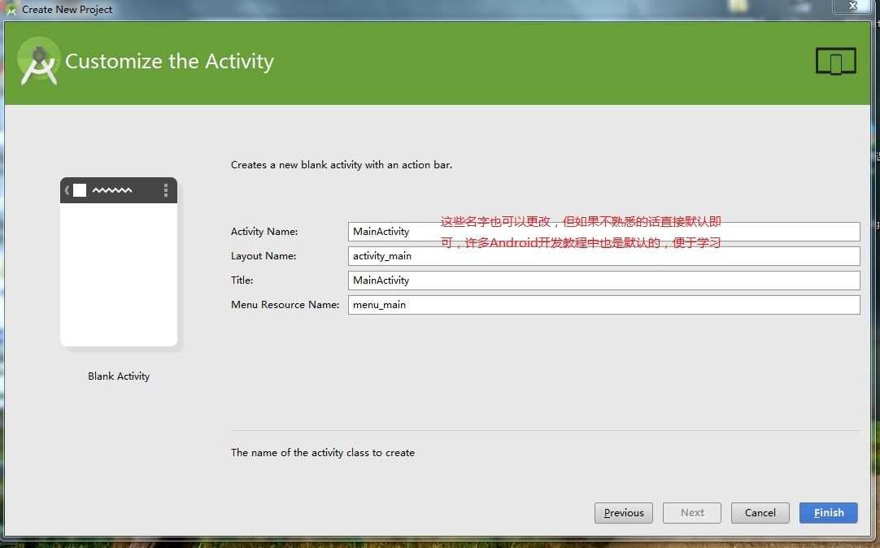Image resolution: width=880 pixels, height=548 pixels.
Task: Click the 'Menu Resource Name:' label
Action: tap(285, 305)
